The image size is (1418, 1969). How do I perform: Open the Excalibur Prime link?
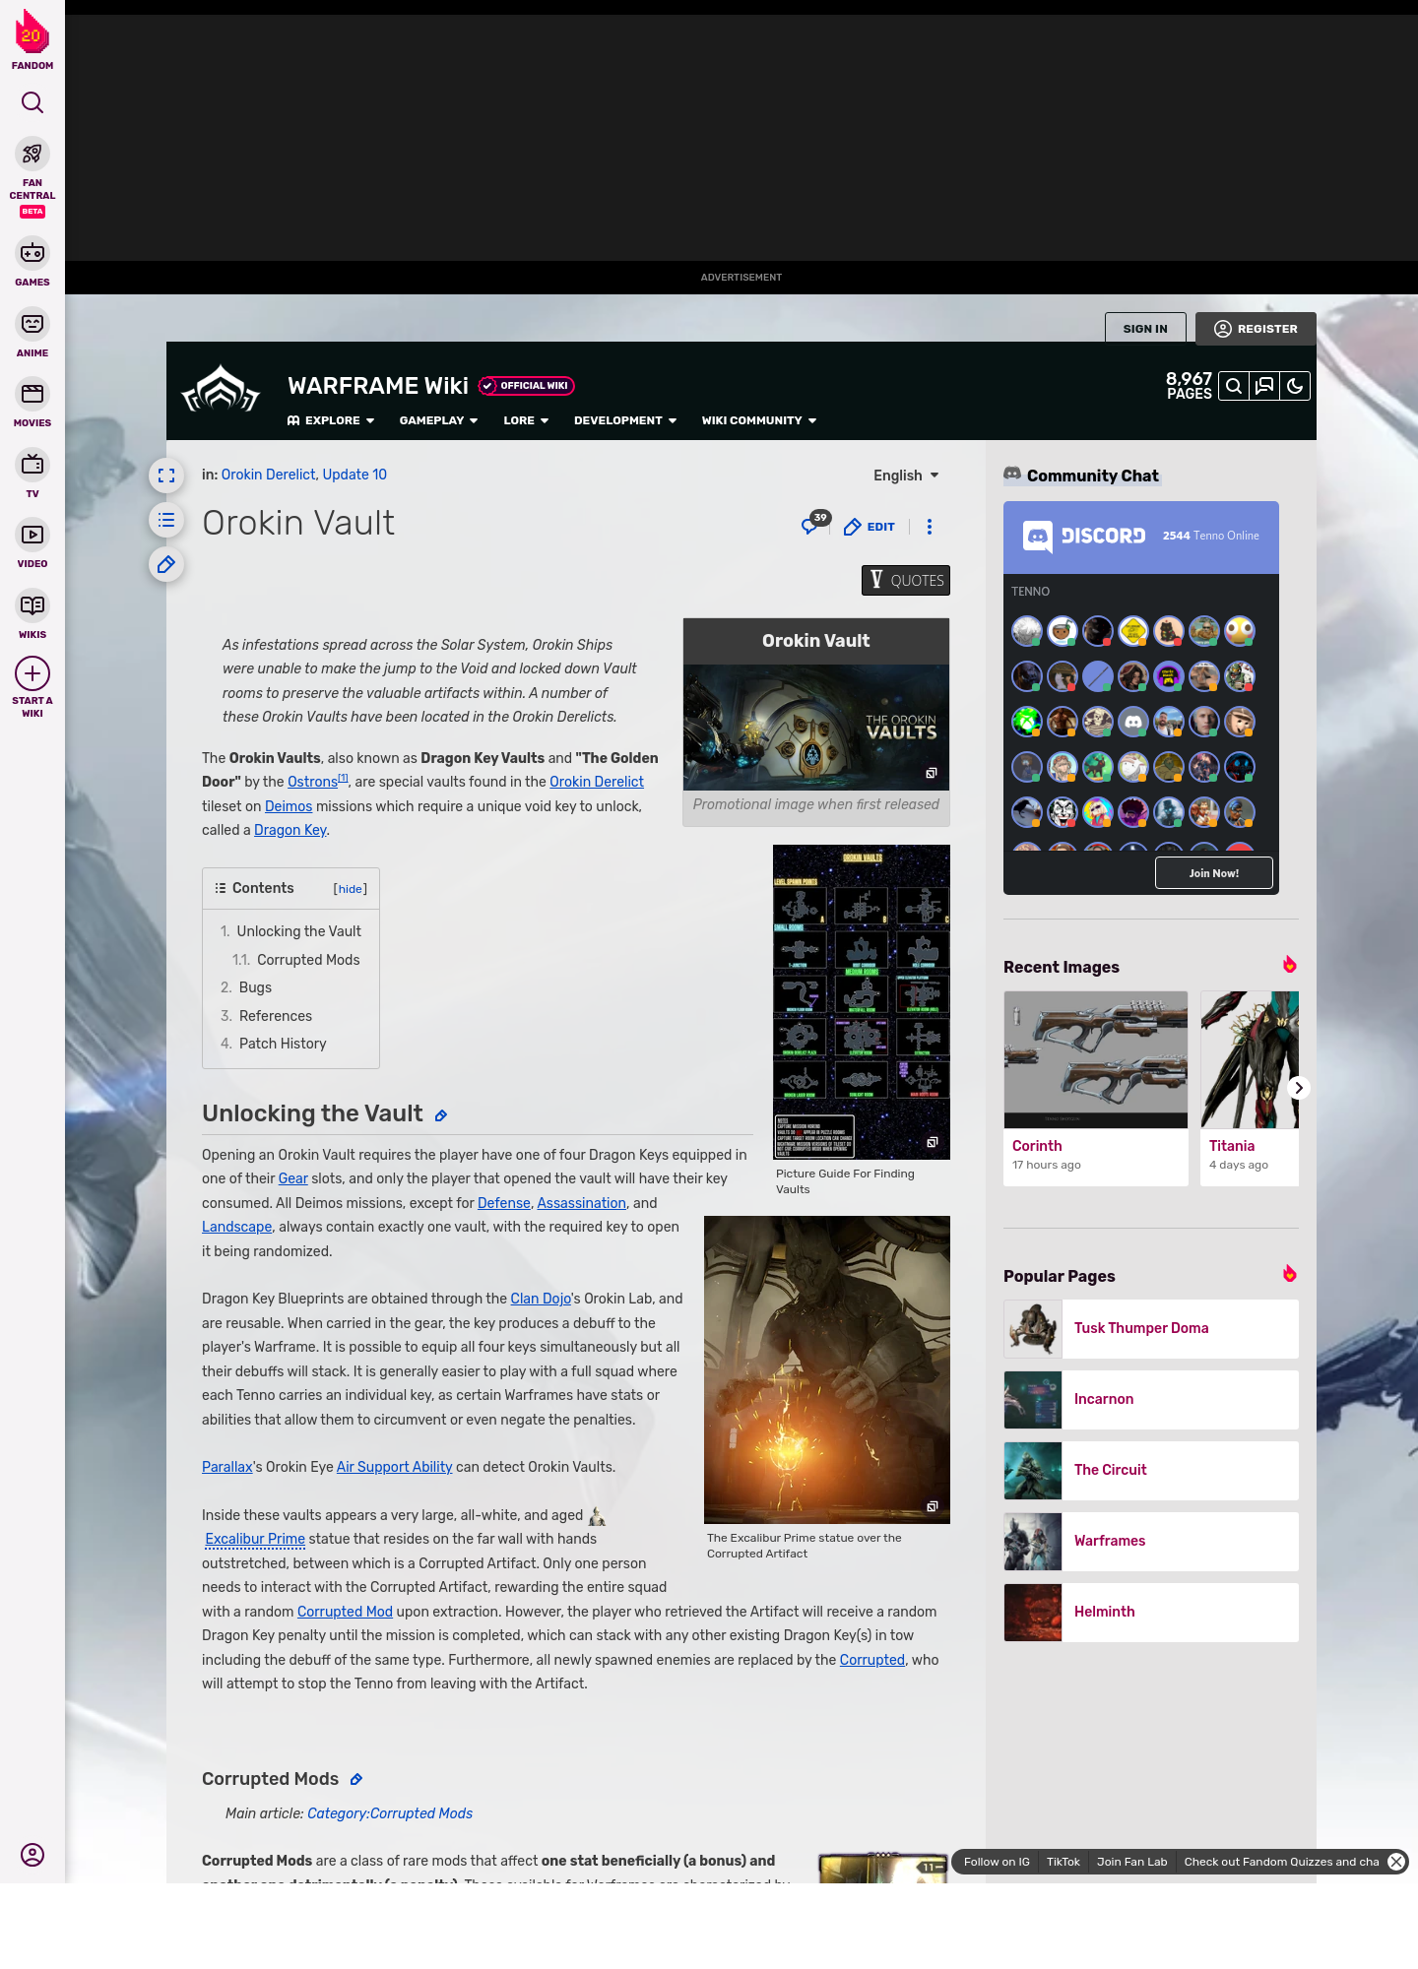[x=255, y=1539]
